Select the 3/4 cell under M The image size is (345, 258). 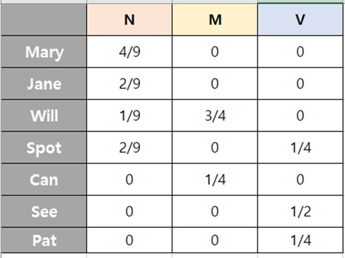click(215, 116)
